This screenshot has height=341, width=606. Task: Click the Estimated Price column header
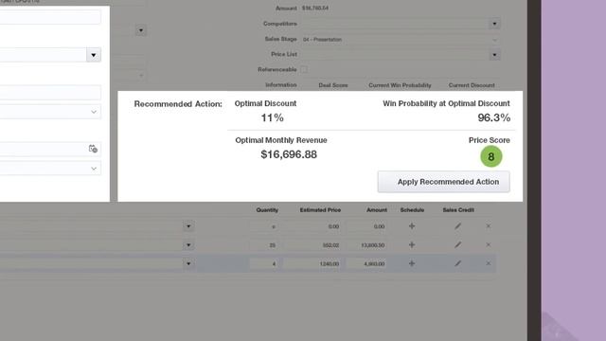tap(320, 210)
